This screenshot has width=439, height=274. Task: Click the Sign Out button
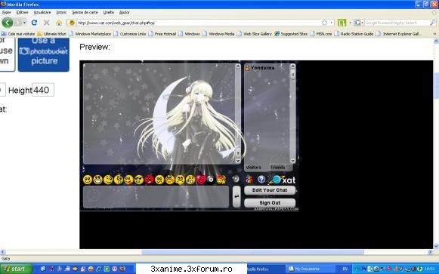click(x=270, y=203)
